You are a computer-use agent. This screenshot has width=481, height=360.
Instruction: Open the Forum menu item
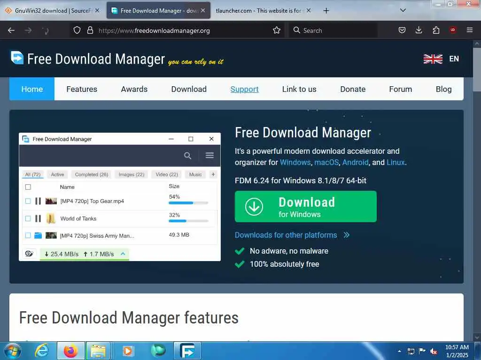coord(400,89)
